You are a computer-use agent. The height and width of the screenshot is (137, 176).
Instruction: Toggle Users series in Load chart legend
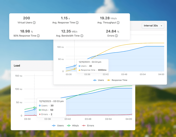click(58, 125)
